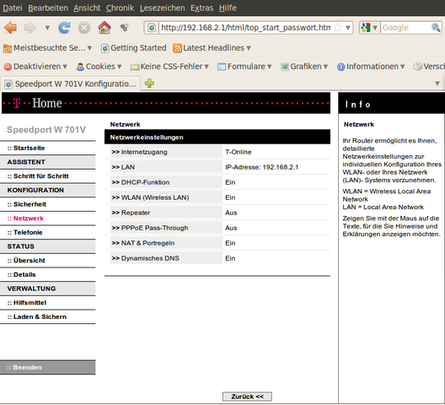Click the stop loading icon

click(x=84, y=28)
